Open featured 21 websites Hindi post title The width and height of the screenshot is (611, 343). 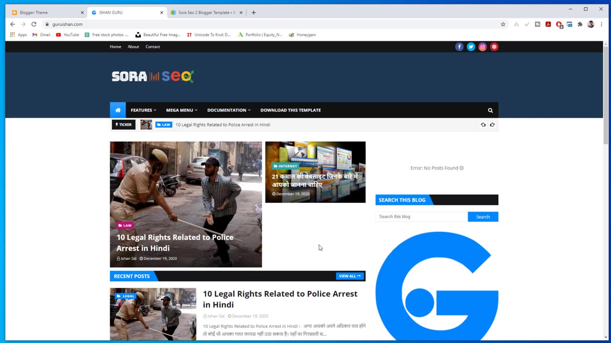tap(315, 180)
